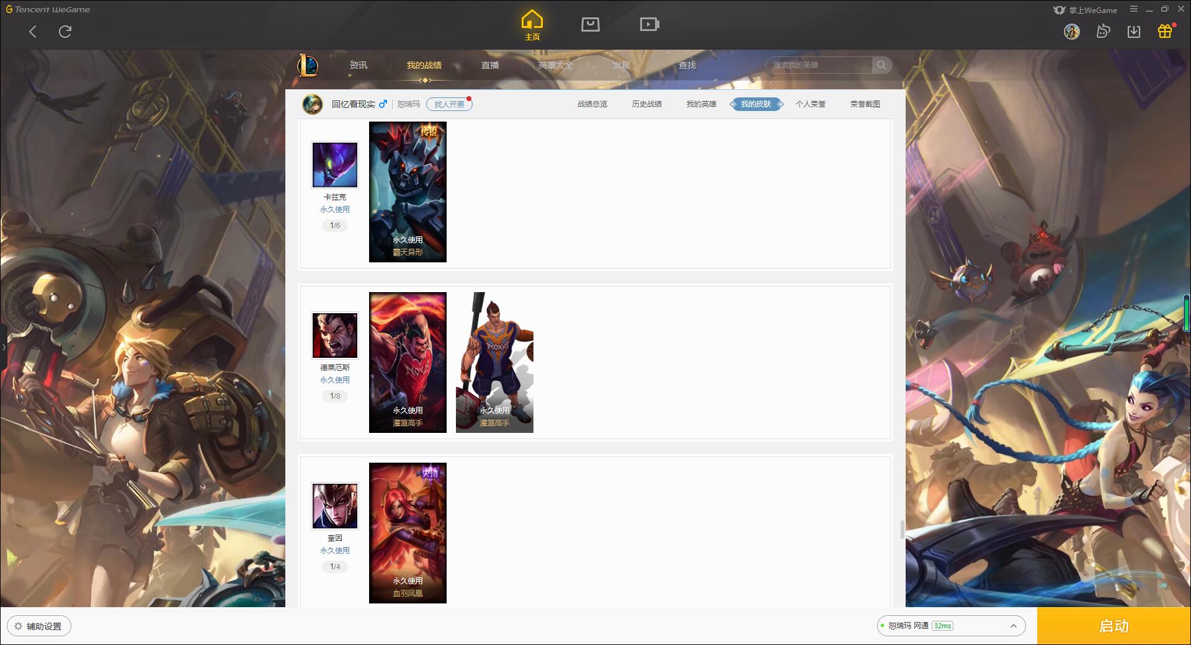Click the 1/4 skin count badge
The height and width of the screenshot is (645, 1191).
[x=335, y=567]
